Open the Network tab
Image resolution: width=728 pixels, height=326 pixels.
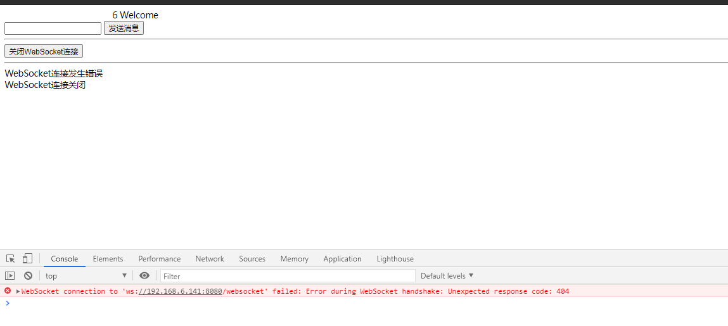pos(209,259)
